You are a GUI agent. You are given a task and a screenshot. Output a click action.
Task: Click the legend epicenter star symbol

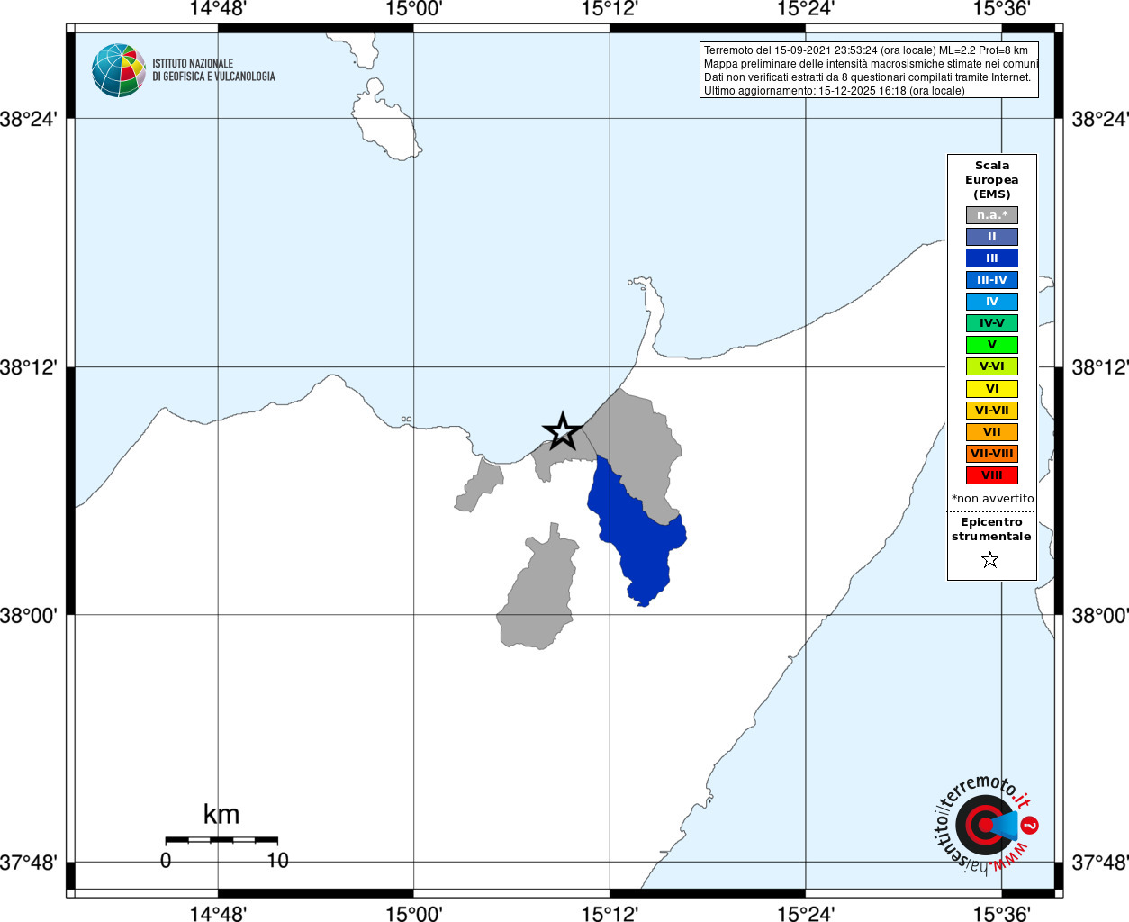tap(990, 560)
